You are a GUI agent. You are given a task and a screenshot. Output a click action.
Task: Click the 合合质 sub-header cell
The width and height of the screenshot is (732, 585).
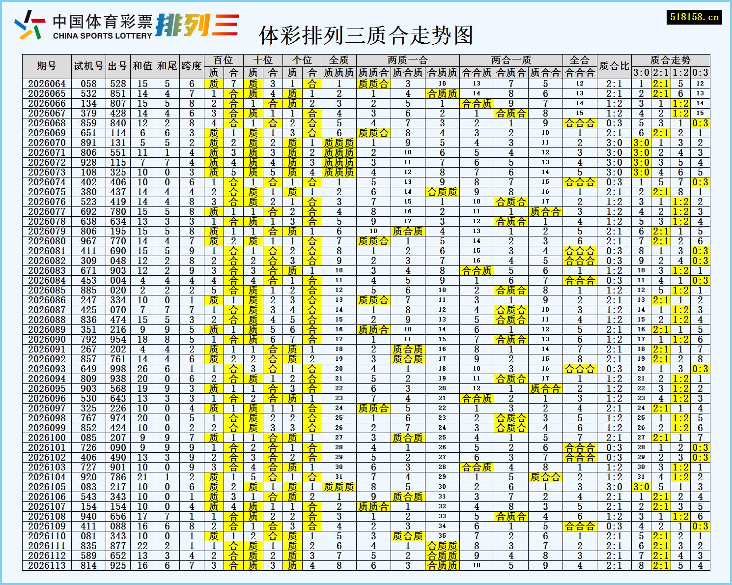(x=477, y=72)
